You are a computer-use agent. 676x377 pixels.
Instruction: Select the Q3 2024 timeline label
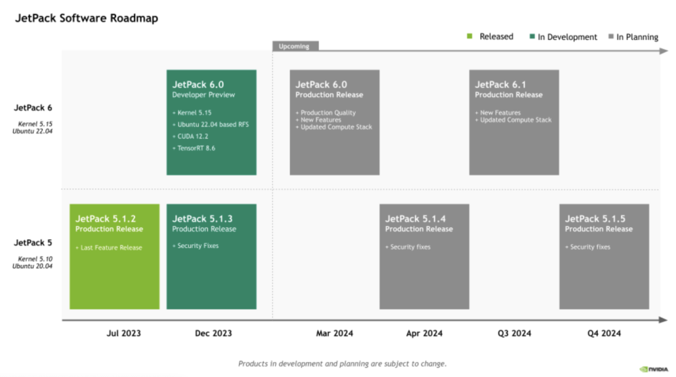[514, 334]
